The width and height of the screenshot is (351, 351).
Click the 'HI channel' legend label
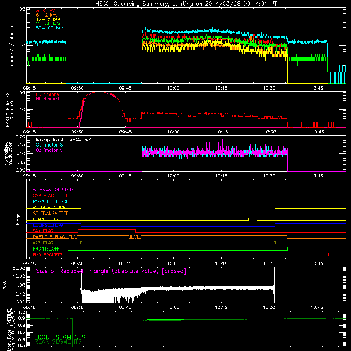[x=47, y=99]
